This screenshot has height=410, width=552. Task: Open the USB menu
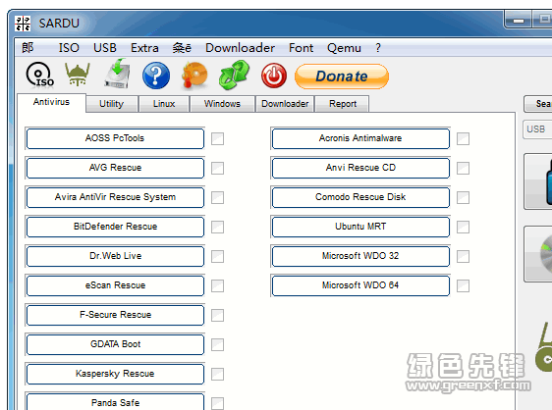click(104, 48)
